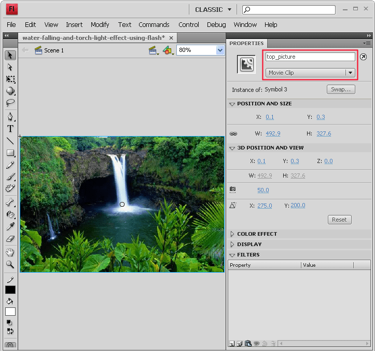Click the Swap... button
Image resolution: width=375 pixels, height=351 pixels.
tap(341, 89)
